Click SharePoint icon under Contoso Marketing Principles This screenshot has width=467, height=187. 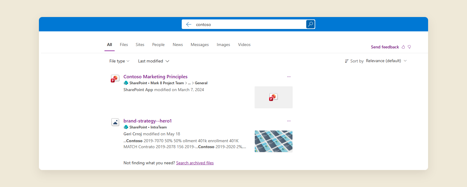pos(126,83)
